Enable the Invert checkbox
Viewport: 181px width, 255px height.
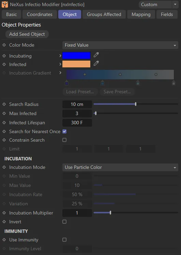(x=64, y=222)
